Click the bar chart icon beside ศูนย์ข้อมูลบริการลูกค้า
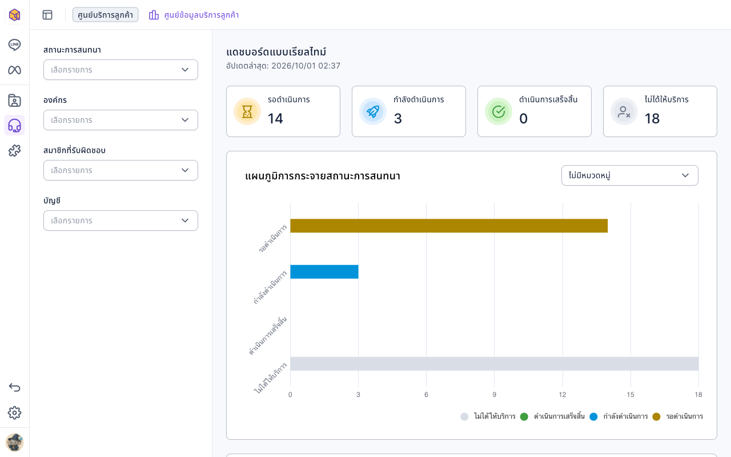The height and width of the screenshot is (457, 731). pos(154,15)
